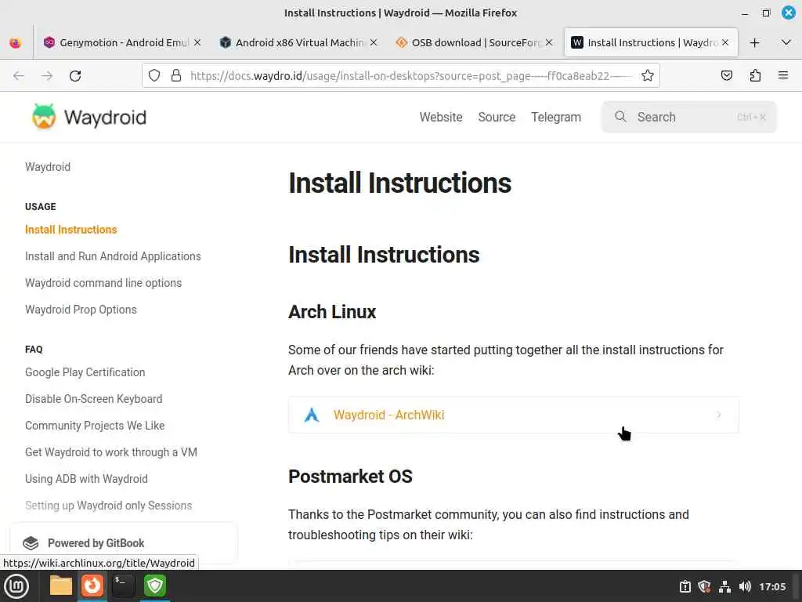Image resolution: width=802 pixels, height=602 pixels.
Task: Go forward with the forward arrow
Action: 47,76
